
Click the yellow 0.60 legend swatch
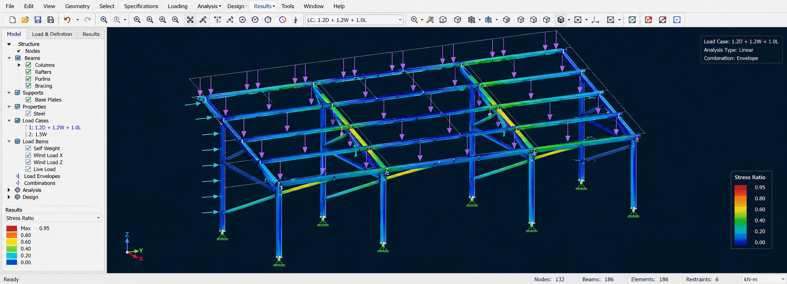point(12,242)
